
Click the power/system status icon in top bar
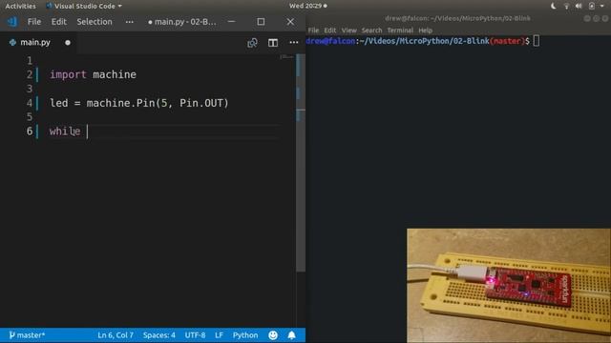click(592, 6)
